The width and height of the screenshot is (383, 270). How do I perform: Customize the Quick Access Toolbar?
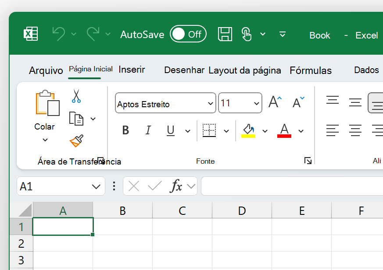[x=283, y=34]
